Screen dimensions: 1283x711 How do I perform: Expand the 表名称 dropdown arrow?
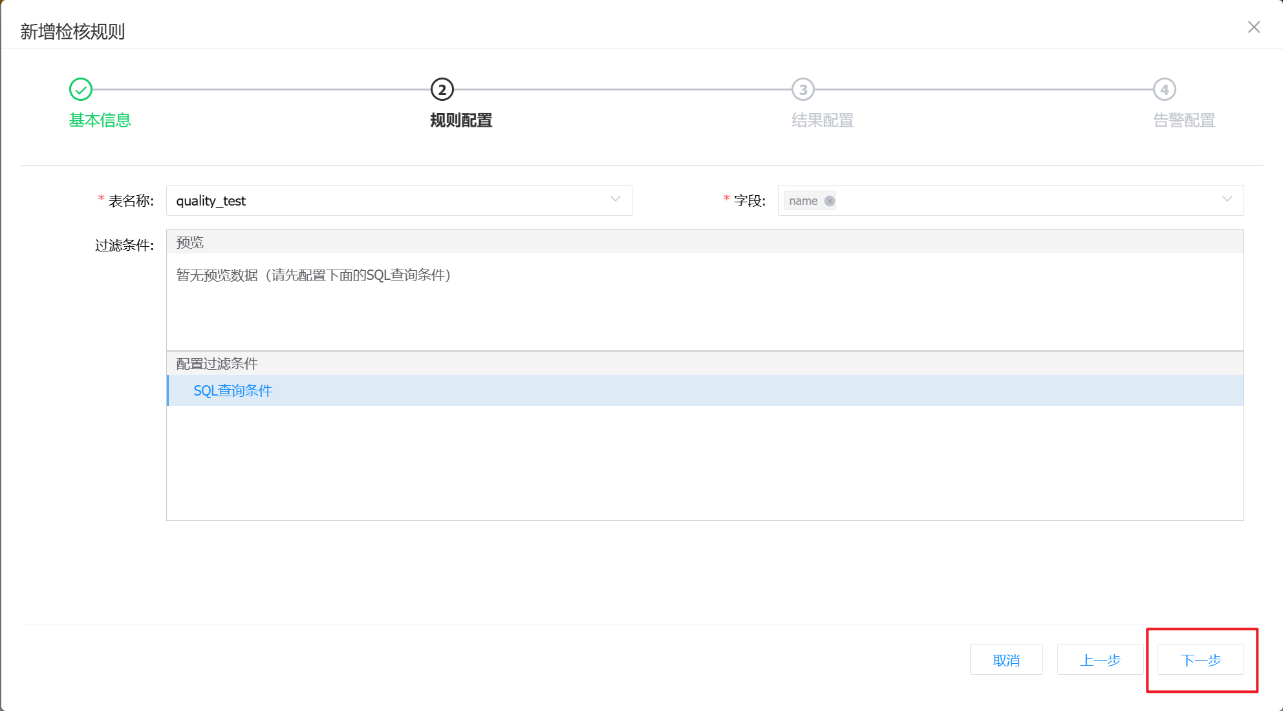click(x=615, y=200)
